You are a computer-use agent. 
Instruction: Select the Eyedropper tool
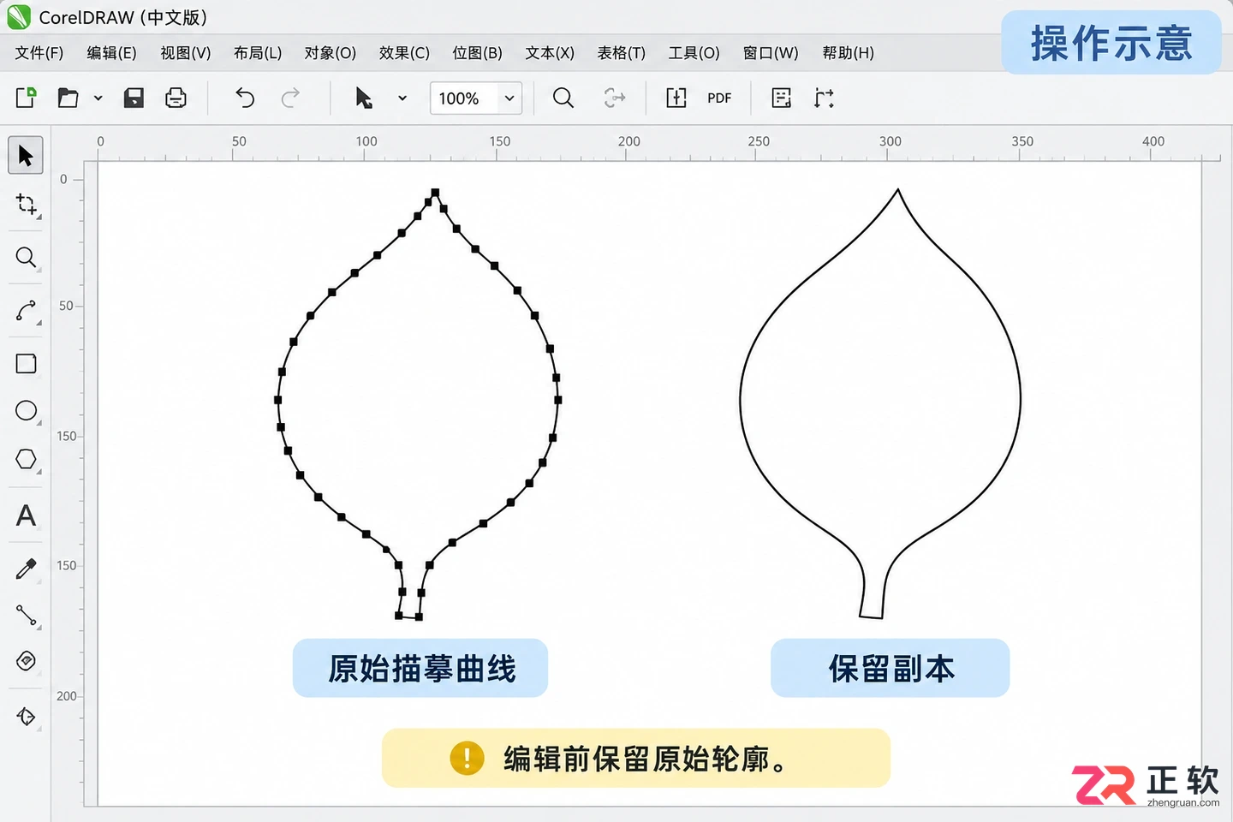point(27,569)
